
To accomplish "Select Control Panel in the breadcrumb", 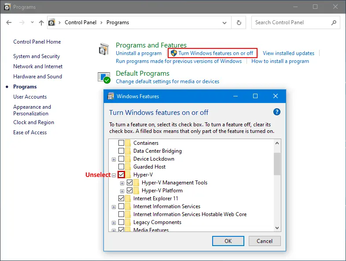I will pyautogui.click(x=81, y=22).
